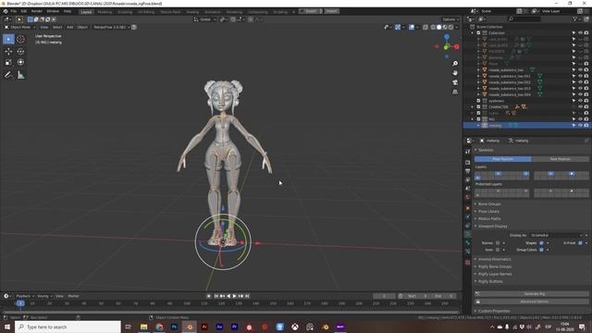
Task: Toggle visibility of top Collection eye icon
Action: (580, 33)
